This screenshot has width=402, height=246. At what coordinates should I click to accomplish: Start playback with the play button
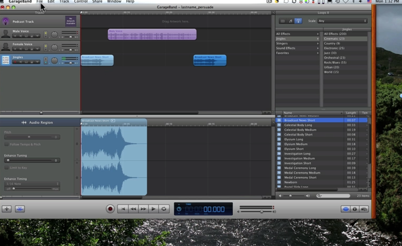point(153,209)
